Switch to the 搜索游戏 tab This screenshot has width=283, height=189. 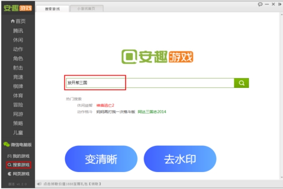(x=52, y=9)
